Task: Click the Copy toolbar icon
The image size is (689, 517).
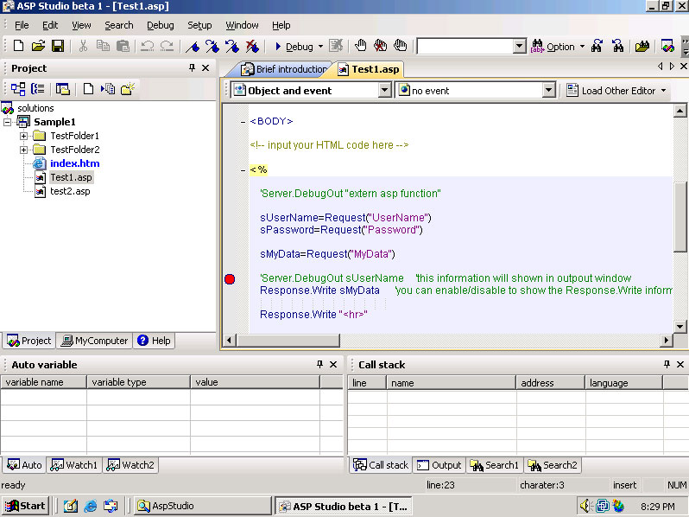Action: 103,46
